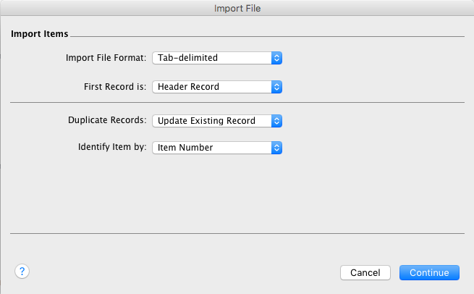Click the Import Items section heading
The width and height of the screenshot is (474, 294).
tap(41, 33)
